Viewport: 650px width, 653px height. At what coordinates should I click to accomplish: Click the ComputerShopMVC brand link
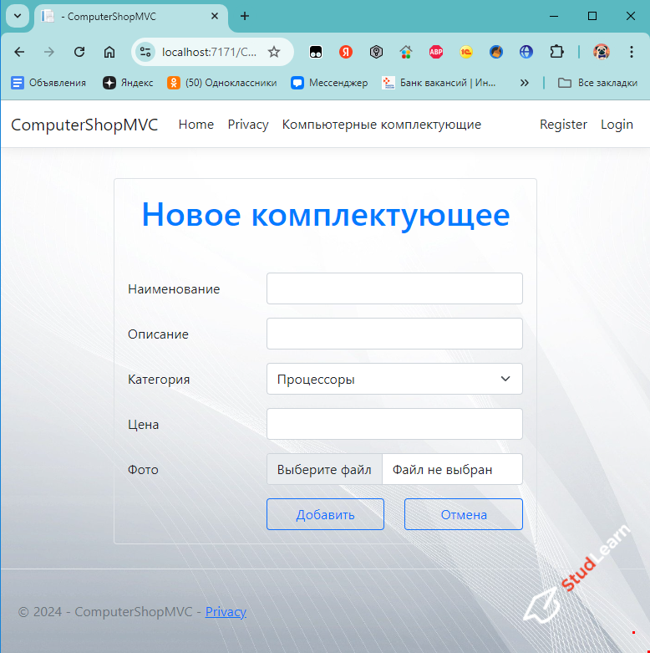(x=84, y=125)
